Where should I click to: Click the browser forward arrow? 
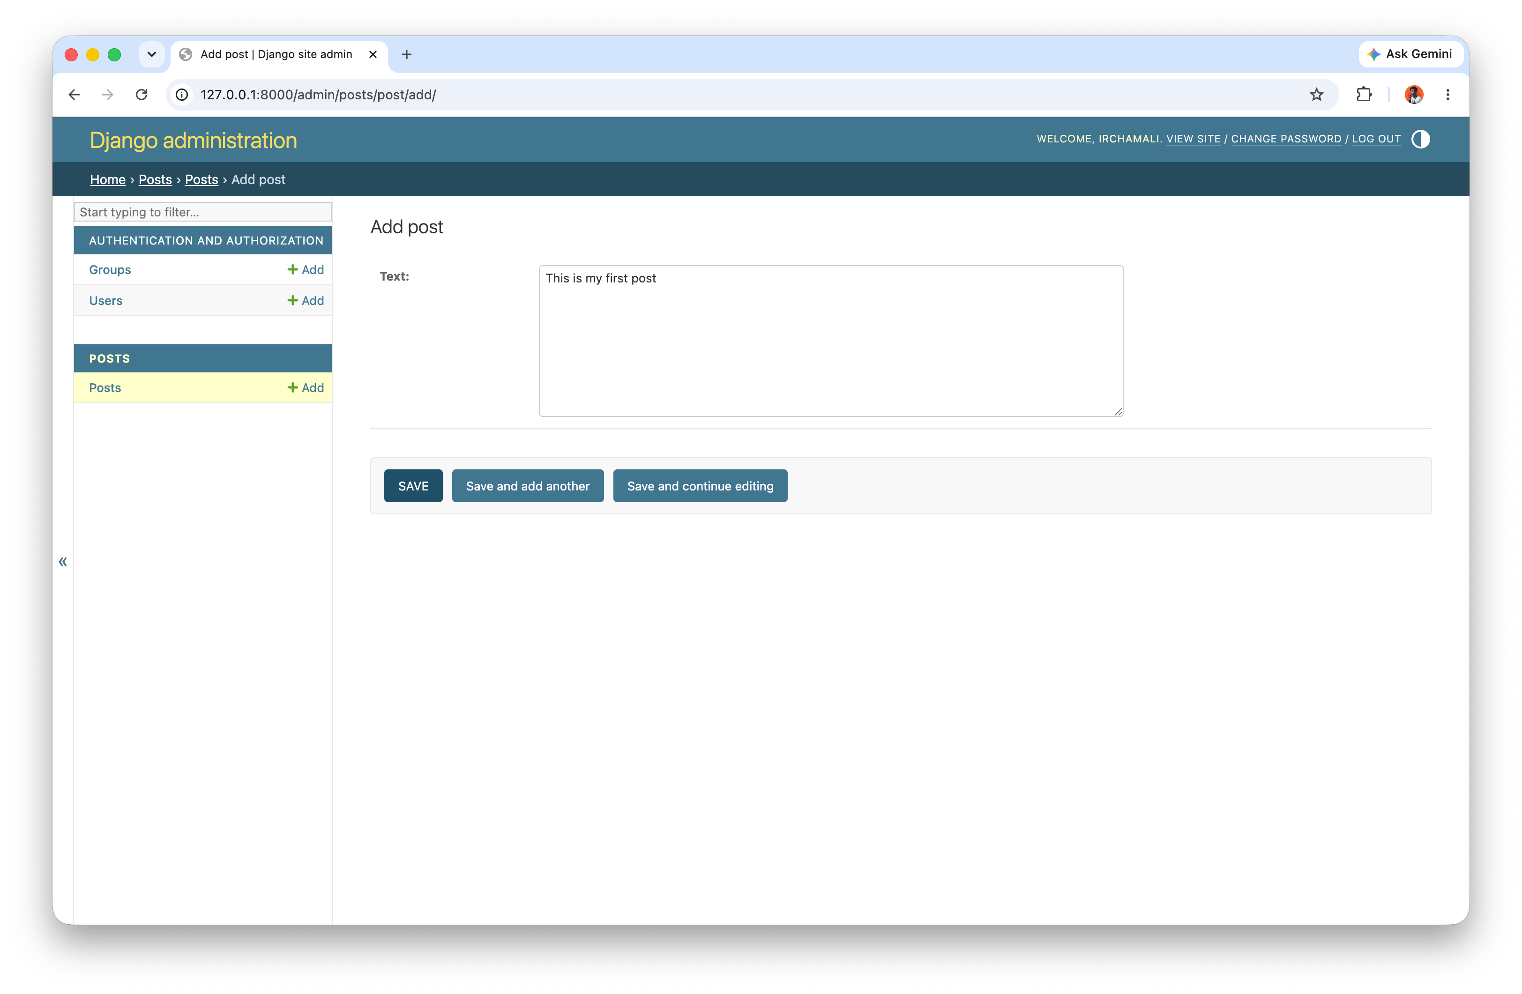[107, 95]
